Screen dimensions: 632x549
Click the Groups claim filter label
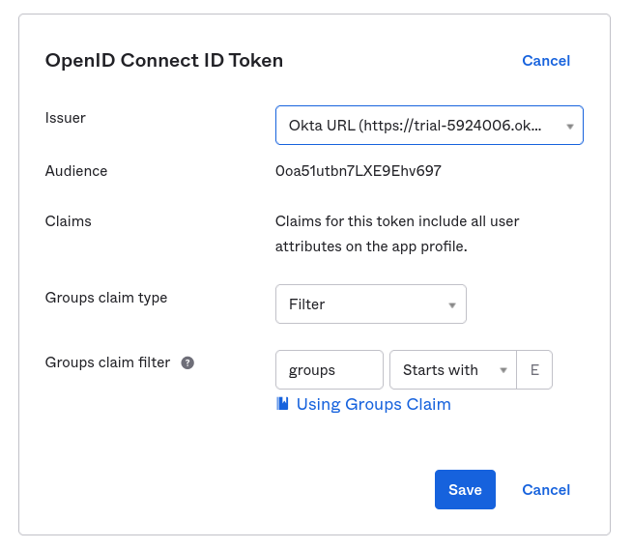[x=107, y=362]
